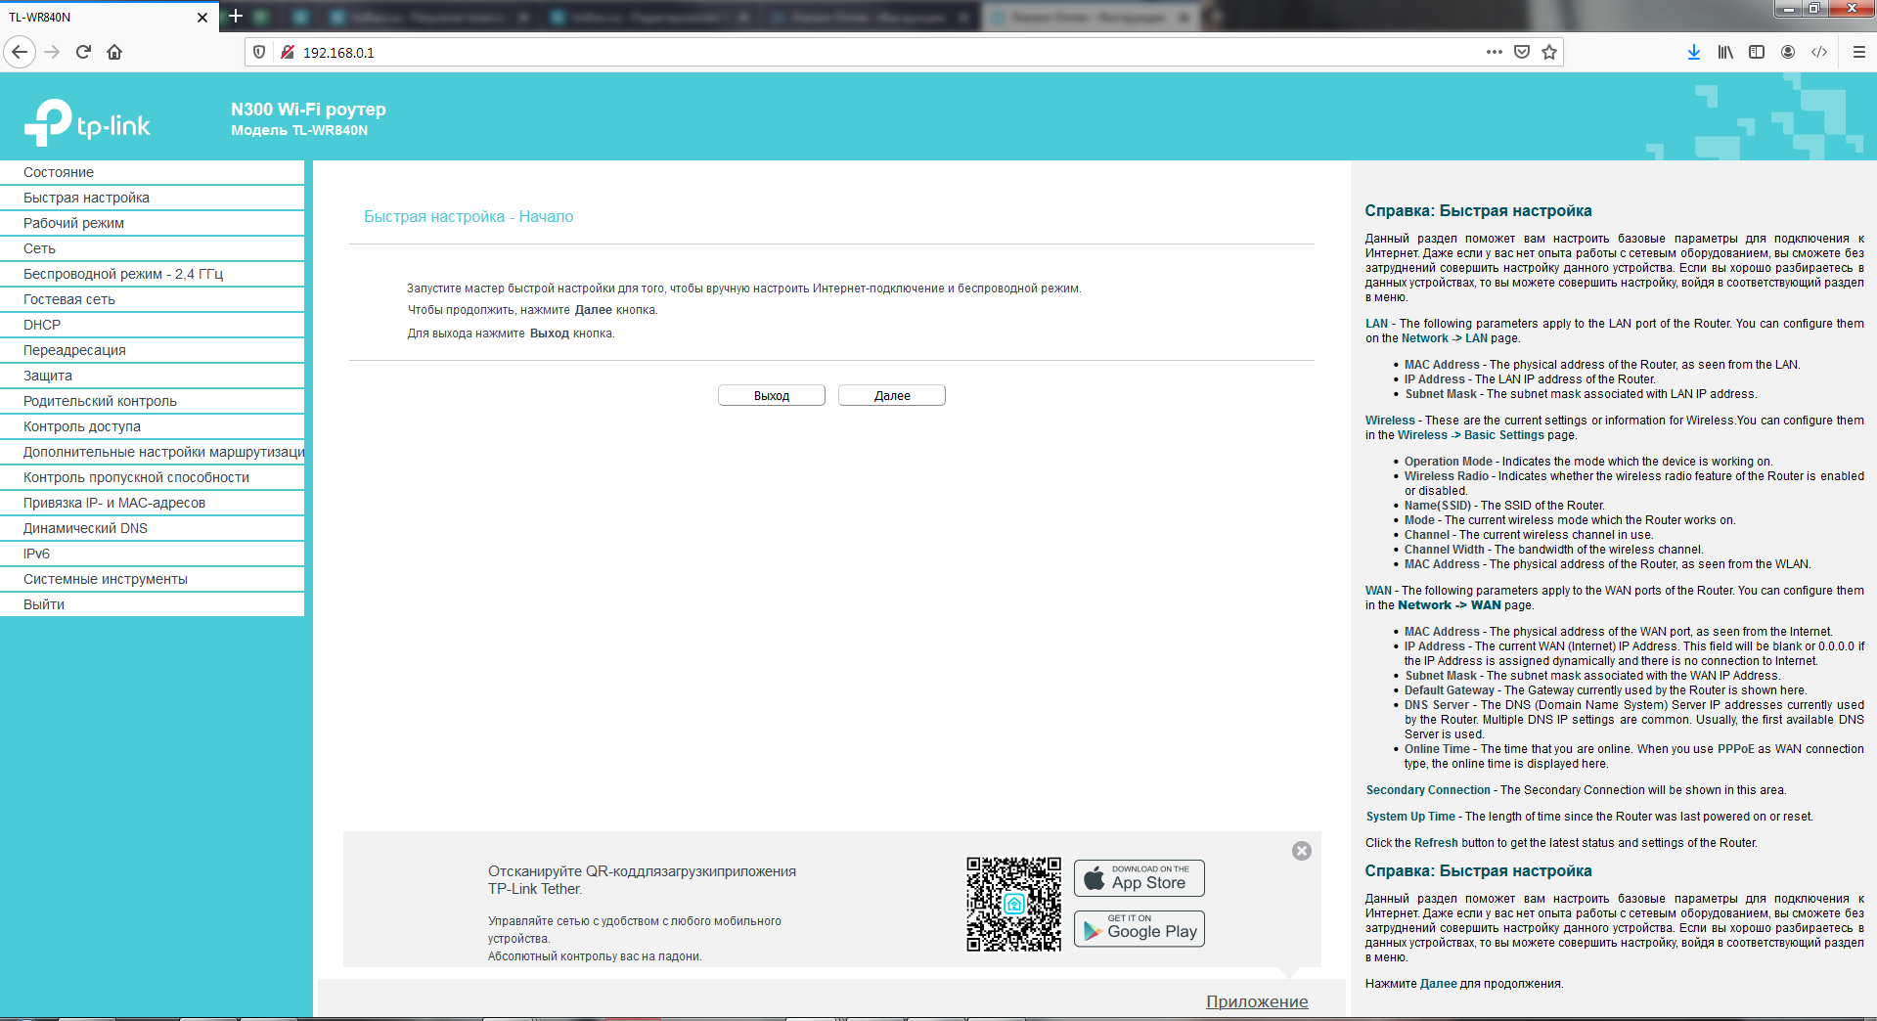Click the System Up Time help term
The width and height of the screenshot is (1877, 1021).
[x=1410, y=817]
